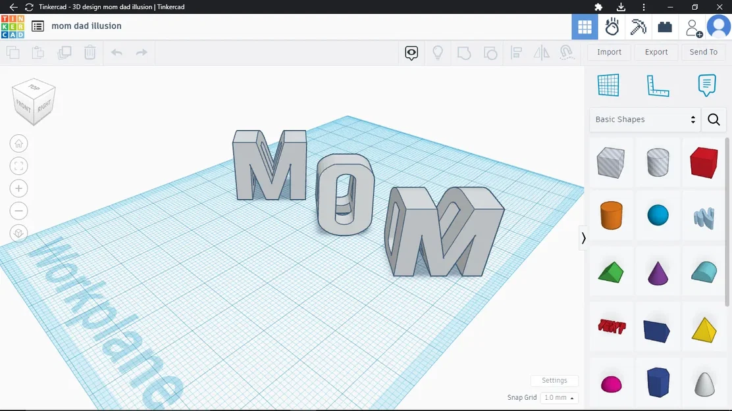Redo the last action
This screenshot has height=411, width=732.
pyautogui.click(x=142, y=52)
